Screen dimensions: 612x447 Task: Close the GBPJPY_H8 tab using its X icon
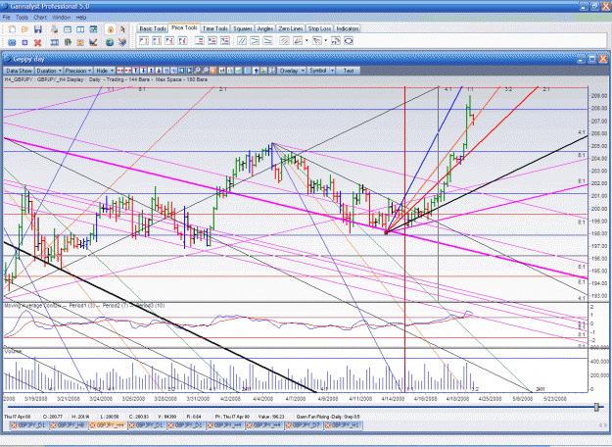(x=53, y=425)
